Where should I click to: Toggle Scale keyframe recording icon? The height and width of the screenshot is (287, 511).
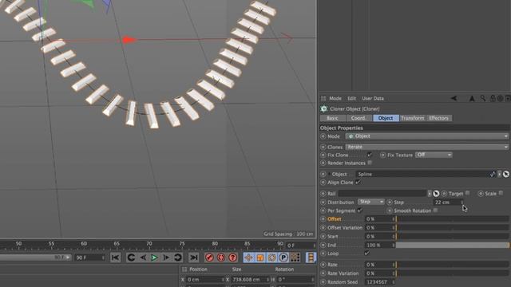(x=260, y=258)
